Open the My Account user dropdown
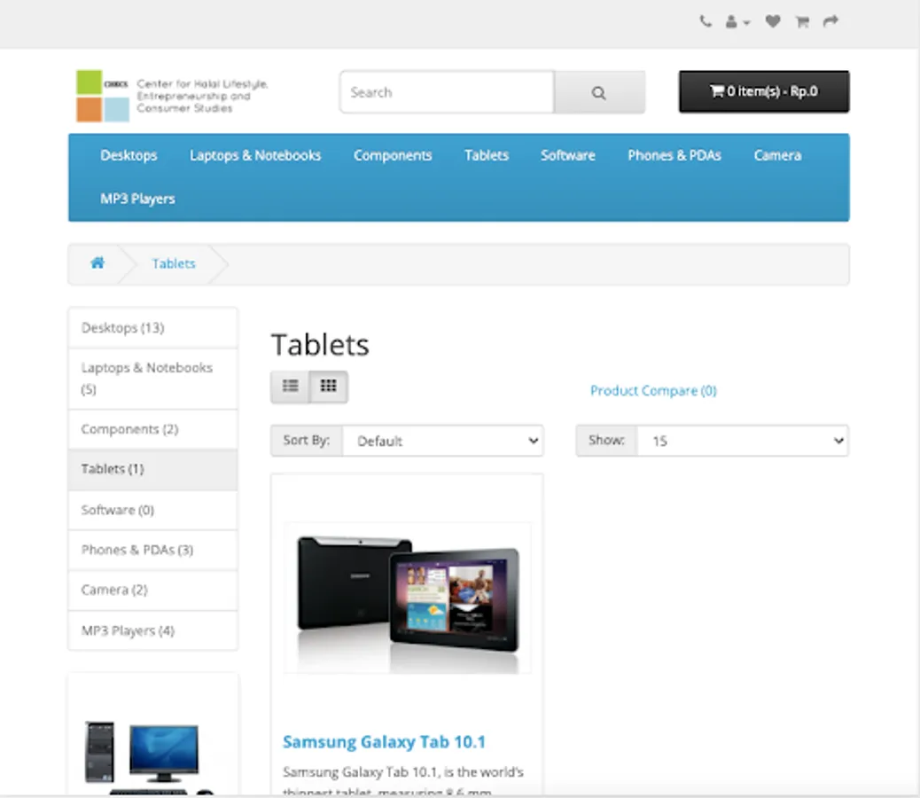Screen dimensions: 920x798 737,22
